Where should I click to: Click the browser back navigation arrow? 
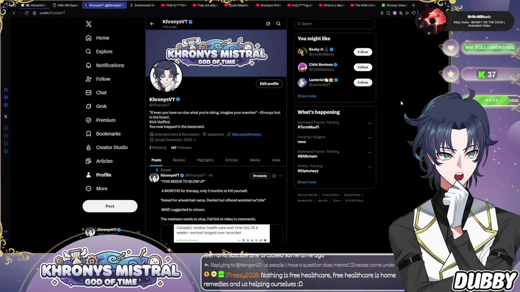(x=14, y=13)
